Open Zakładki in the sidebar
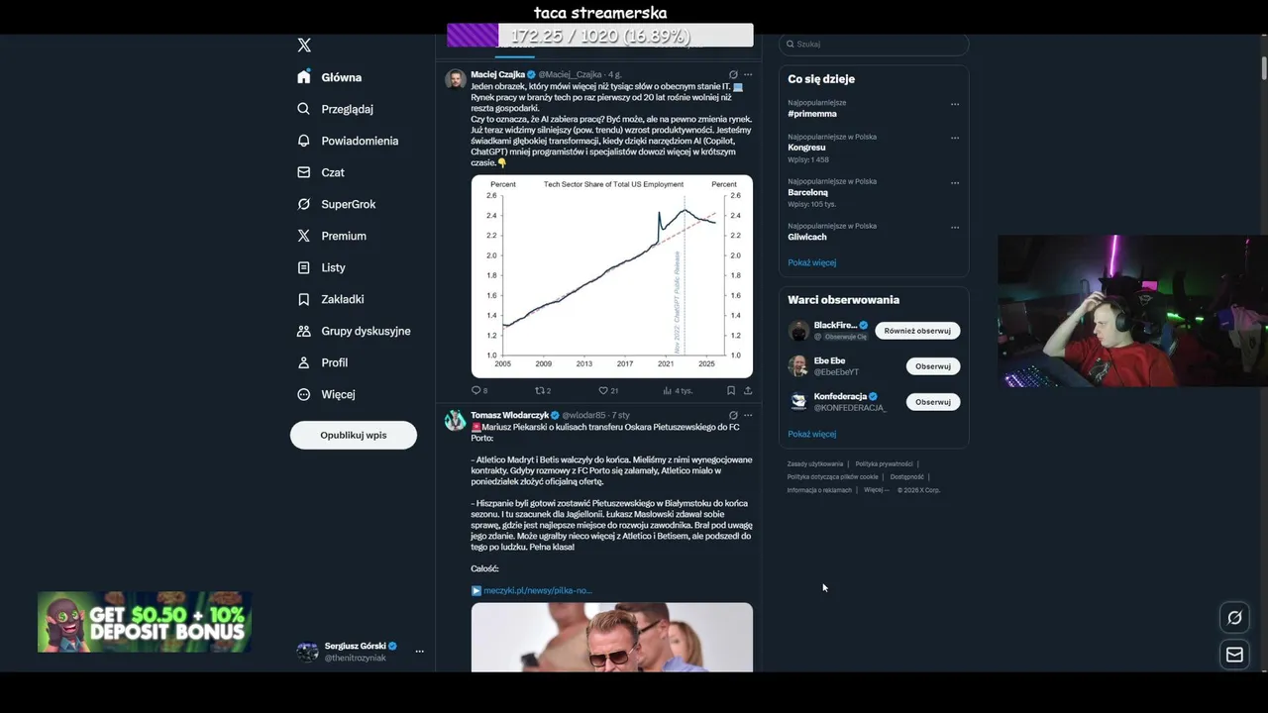Screen dimensions: 1268x713 tap(330, 299)
